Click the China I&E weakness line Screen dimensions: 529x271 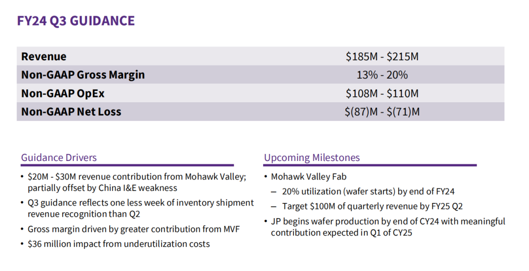pyautogui.click(x=102, y=188)
